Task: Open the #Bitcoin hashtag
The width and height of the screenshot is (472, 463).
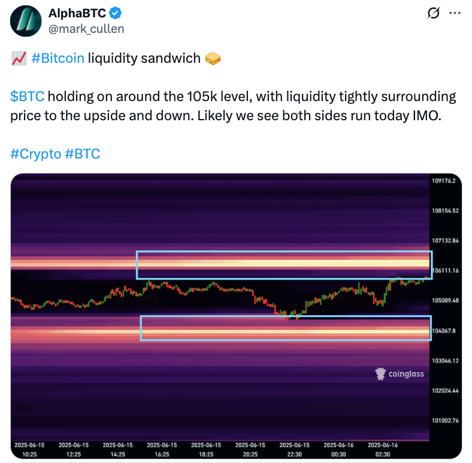Action: [x=58, y=58]
